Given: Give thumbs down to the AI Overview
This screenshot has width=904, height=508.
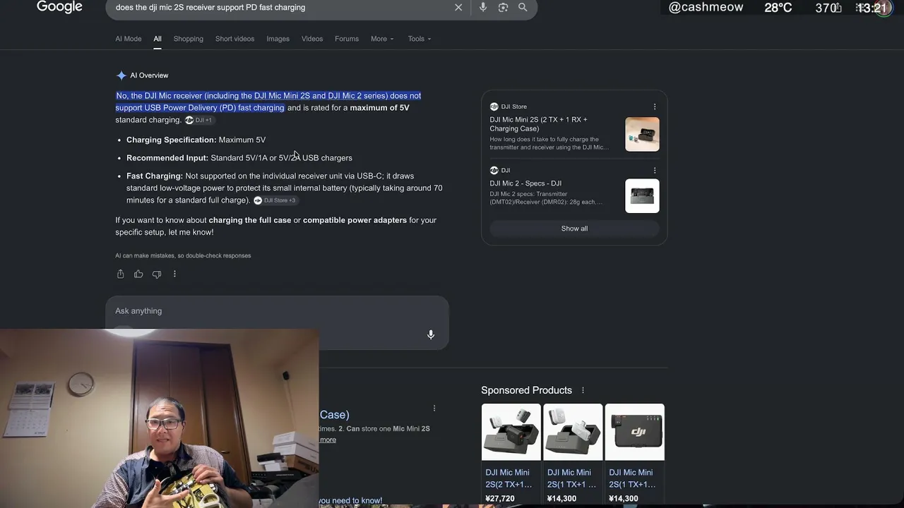Looking at the screenshot, I should pyautogui.click(x=157, y=274).
